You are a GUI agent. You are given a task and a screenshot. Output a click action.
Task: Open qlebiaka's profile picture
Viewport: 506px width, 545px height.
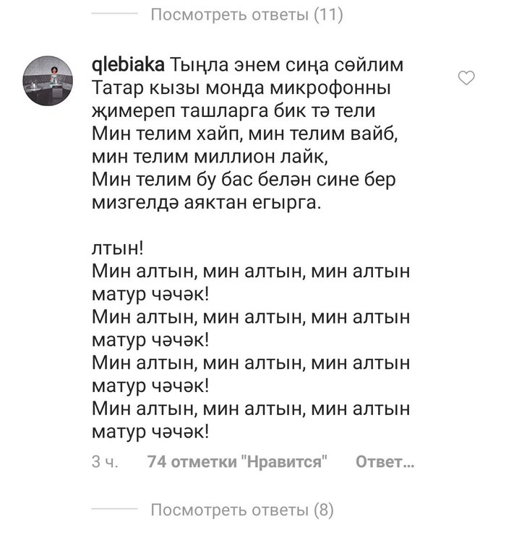[51, 82]
